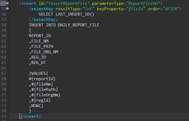Click line number 56 in the gutter
The image size is (189, 121).
pyautogui.click(x=4, y=14)
